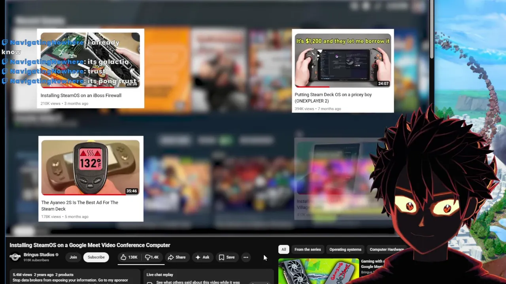Click 210K views • 3 months ago text
Screen dimensions: 506x284
(64, 104)
